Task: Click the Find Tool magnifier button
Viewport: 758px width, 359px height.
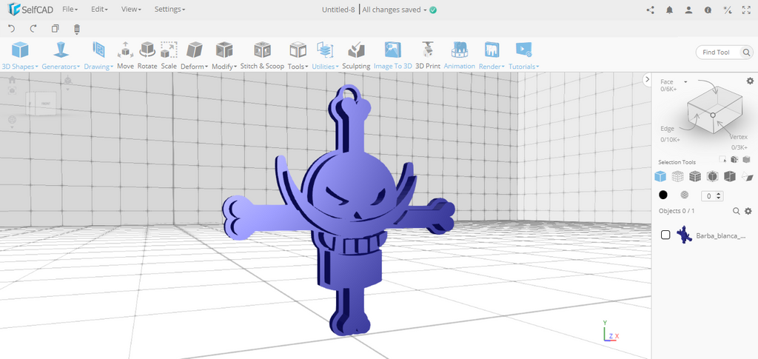Action: coord(746,52)
